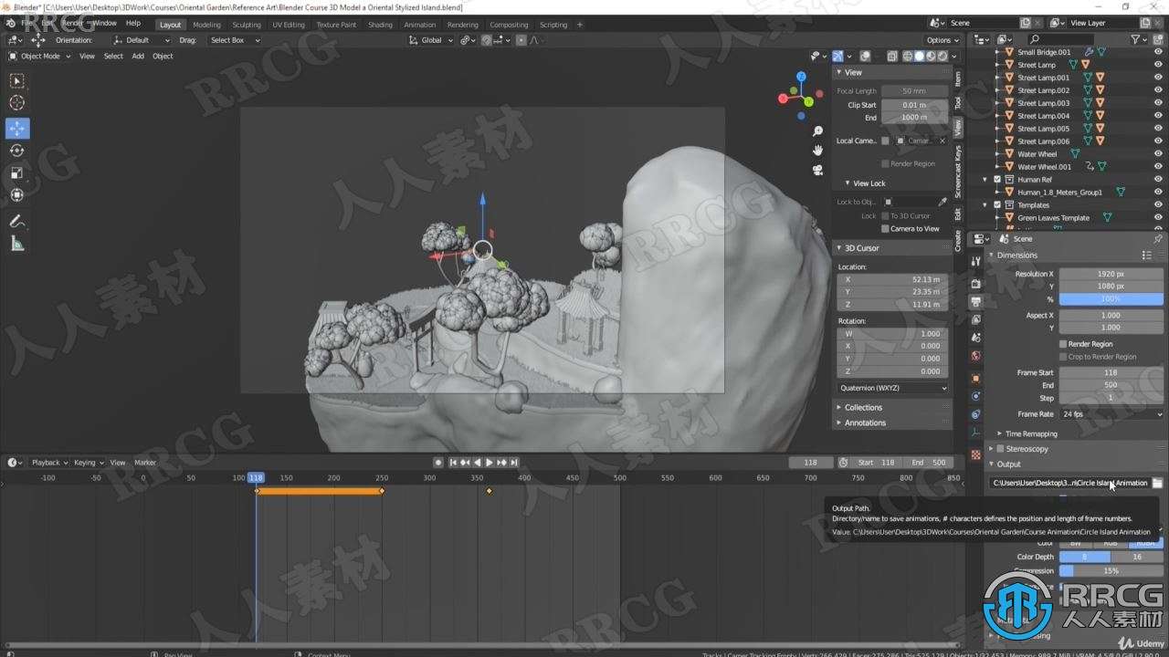The image size is (1169, 657).
Task: Click the current frame 118 field
Action: (x=811, y=463)
